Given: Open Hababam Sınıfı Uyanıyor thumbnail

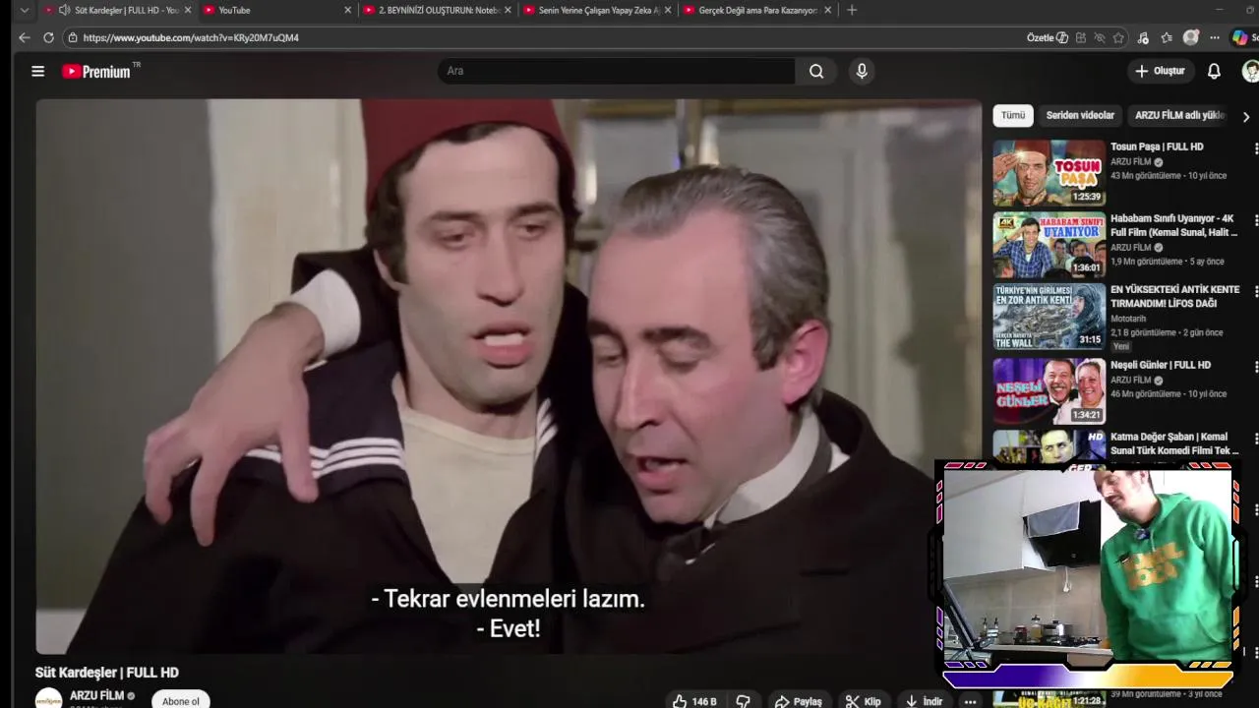Looking at the screenshot, I should click(1049, 245).
